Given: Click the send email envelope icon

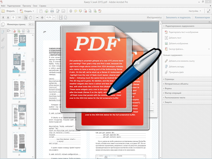Looking at the screenshot, I should pyautogui.click(x=63, y=11).
